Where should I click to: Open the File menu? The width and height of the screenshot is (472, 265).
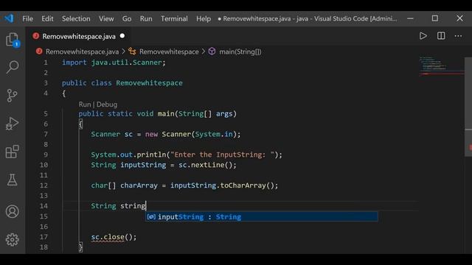click(28, 18)
